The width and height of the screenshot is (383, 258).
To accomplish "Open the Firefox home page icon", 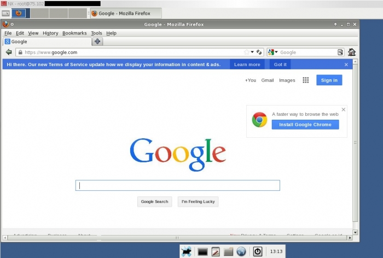I will tap(352, 52).
